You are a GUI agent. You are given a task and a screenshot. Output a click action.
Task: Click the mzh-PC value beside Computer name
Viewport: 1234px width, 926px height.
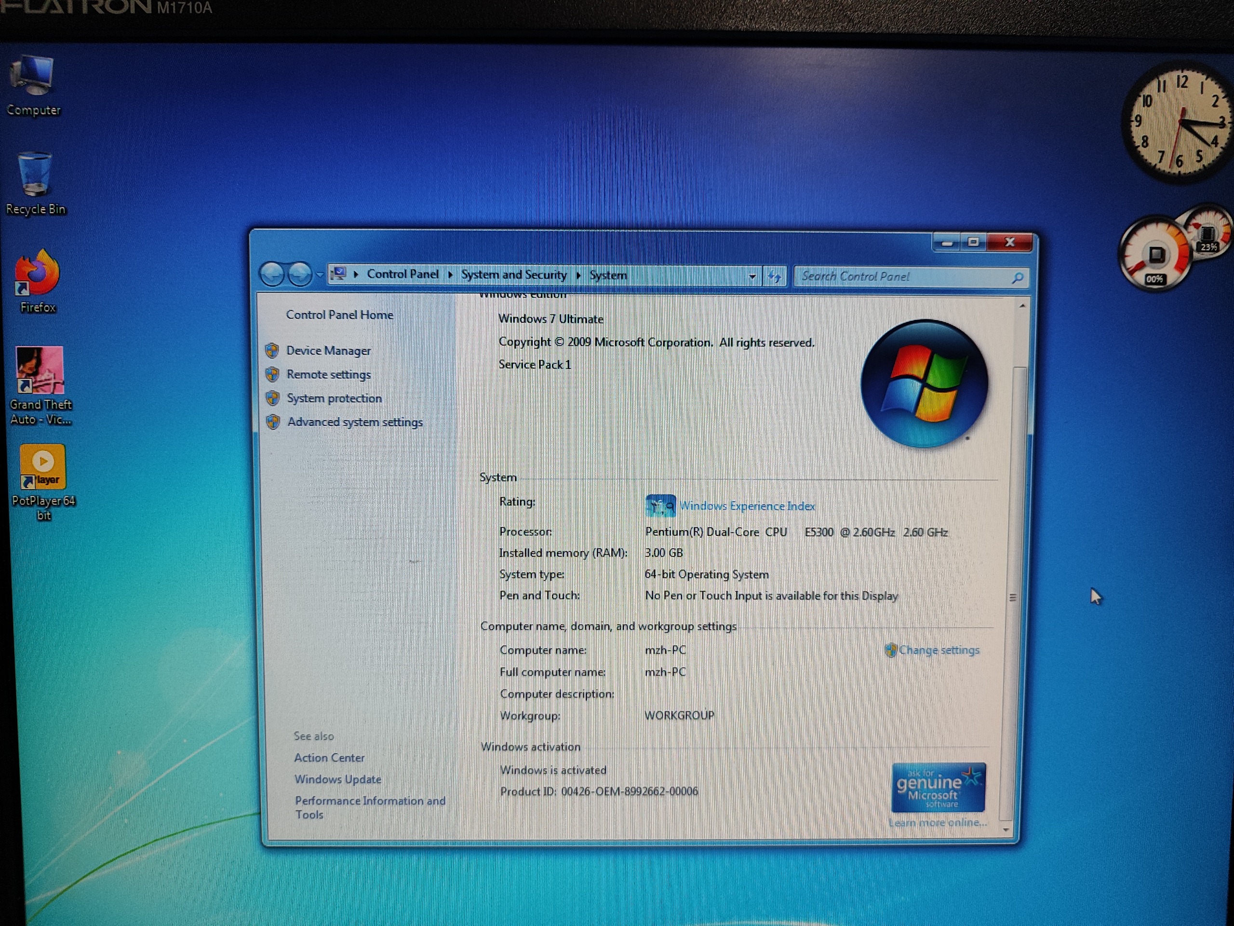tap(665, 650)
